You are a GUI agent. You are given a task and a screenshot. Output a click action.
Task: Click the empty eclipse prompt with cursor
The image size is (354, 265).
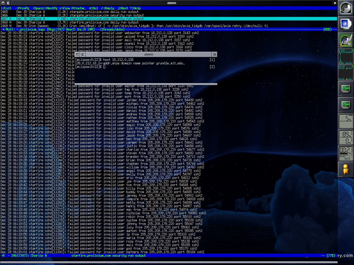point(90,67)
